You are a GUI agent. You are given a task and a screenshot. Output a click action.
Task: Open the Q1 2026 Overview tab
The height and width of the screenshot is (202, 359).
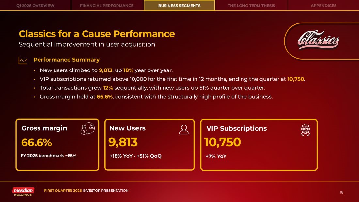[35, 6]
